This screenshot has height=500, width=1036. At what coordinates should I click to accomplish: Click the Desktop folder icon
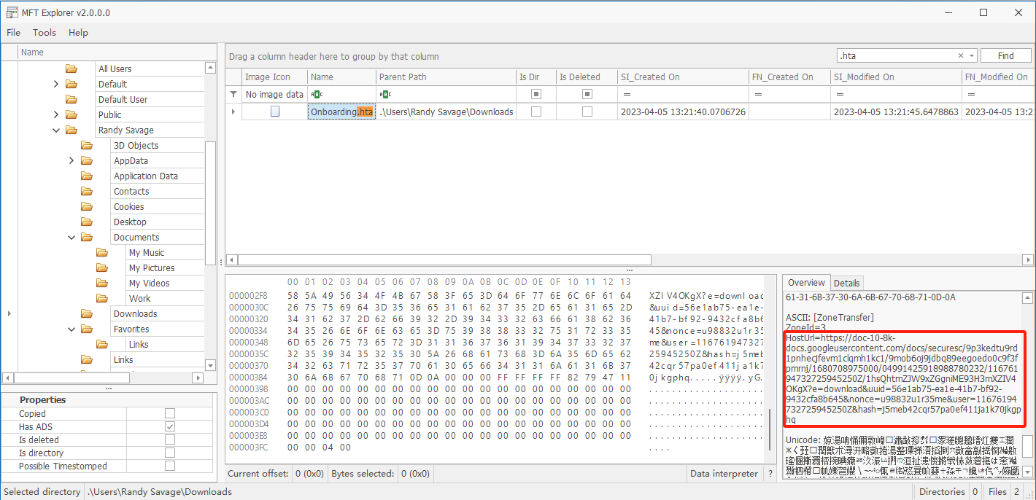86,222
